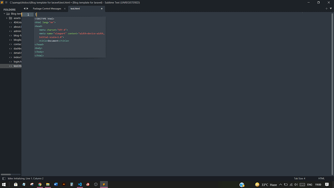Expand the assets folder

pos(6,18)
